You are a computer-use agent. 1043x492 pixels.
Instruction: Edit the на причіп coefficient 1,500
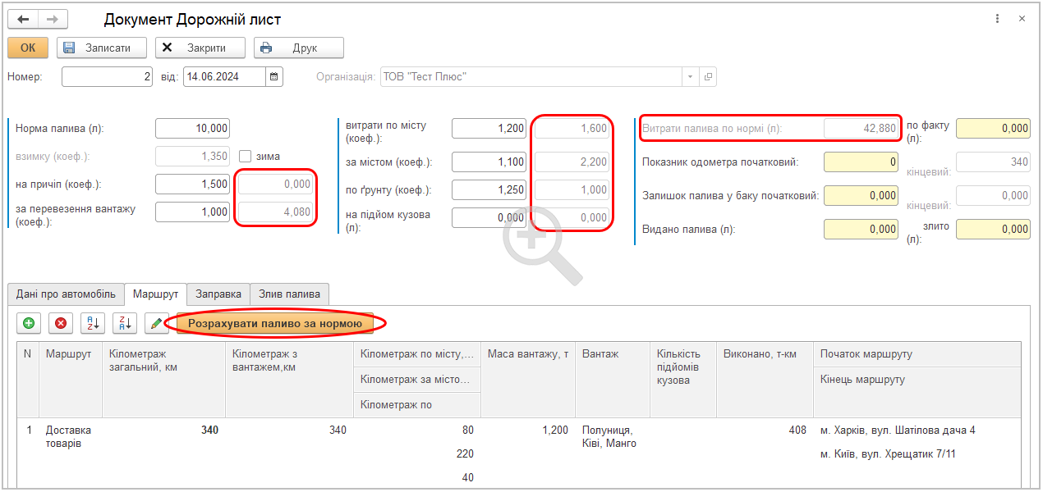click(x=192, y=184)
